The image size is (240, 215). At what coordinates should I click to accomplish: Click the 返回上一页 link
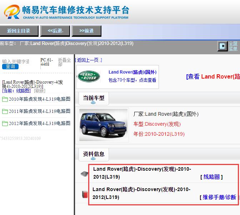[89, 60]
